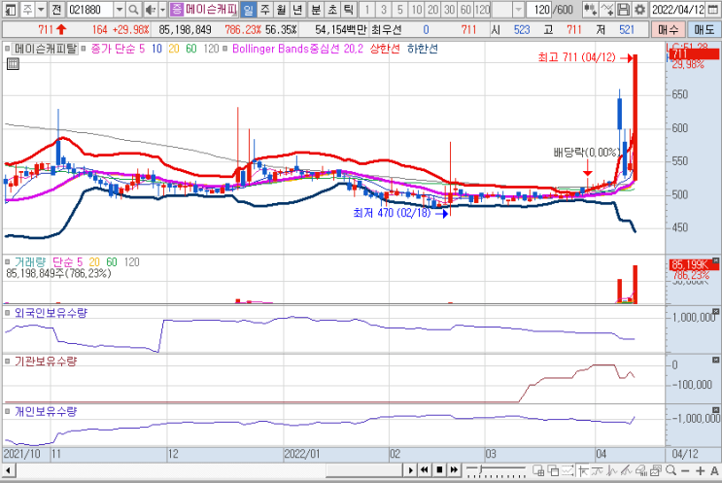
Task: Choose the 120 interval button
Action: click(x=482, y=9)
